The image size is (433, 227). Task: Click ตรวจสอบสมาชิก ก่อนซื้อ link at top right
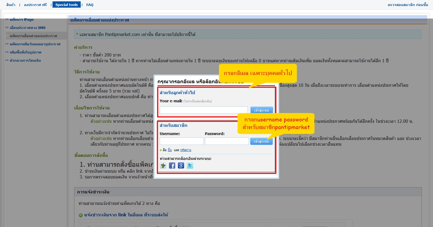(408, 5)
